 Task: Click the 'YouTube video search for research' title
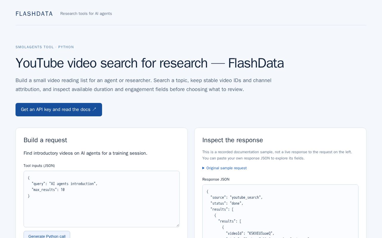[150, 63]
